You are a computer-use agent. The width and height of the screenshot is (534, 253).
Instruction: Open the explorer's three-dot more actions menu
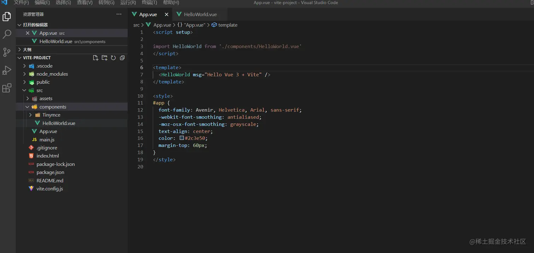[x=119, y=14]
